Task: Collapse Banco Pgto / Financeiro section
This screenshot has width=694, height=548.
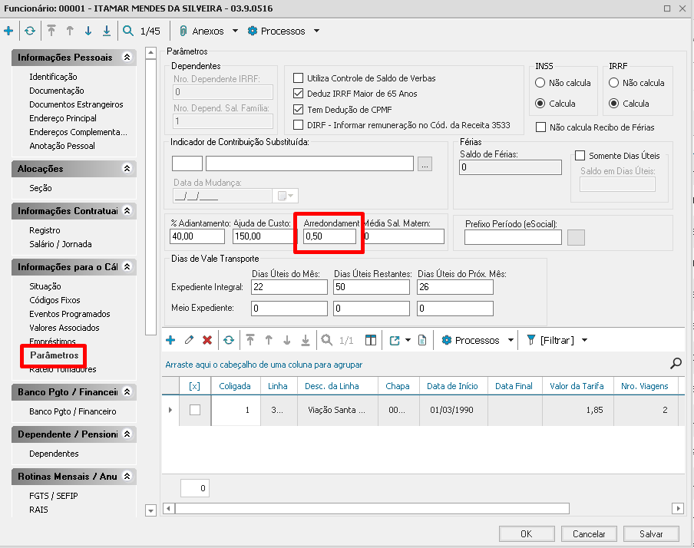Action: click(x=127, y=391)
